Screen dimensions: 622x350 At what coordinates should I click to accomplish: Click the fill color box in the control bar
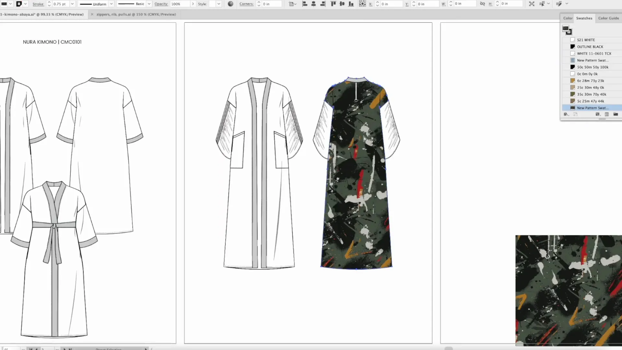4,4
